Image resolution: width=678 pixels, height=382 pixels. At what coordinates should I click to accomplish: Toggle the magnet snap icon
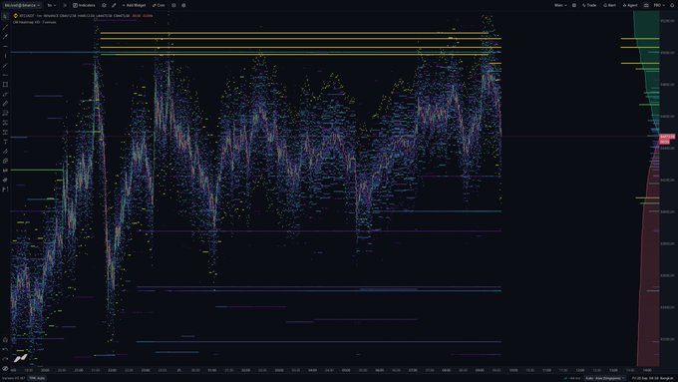[x=5, y=339]
